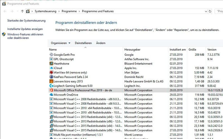The image size is (223, 139).
Task: Sort list by Größe column header
Action: pos(197,50)
